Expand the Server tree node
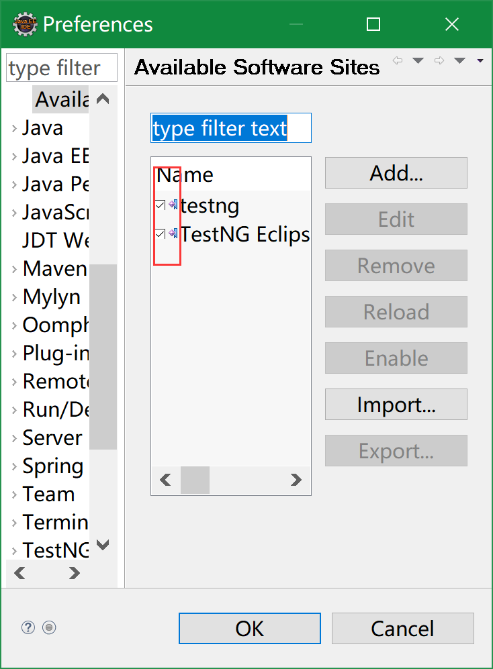Screen dimensions: 493x669 [14, 438]
